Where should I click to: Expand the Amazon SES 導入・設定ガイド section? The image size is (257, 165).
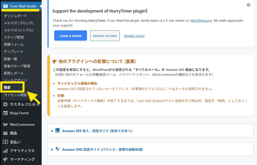tap(97, 131)
